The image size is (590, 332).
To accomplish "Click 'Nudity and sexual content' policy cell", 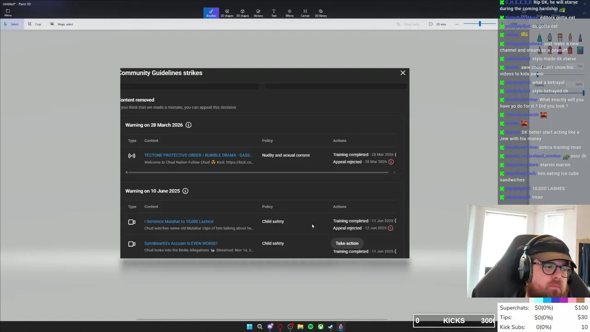I will point(286,155).
